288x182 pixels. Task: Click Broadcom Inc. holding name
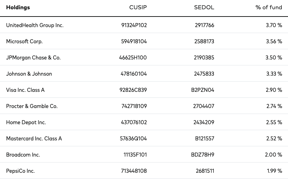(x=23, y=155)
